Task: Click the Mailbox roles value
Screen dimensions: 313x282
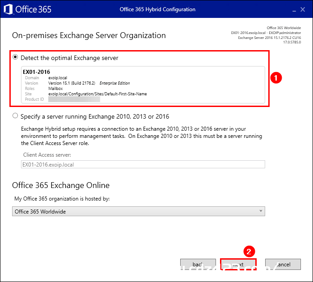Action: 55,89
